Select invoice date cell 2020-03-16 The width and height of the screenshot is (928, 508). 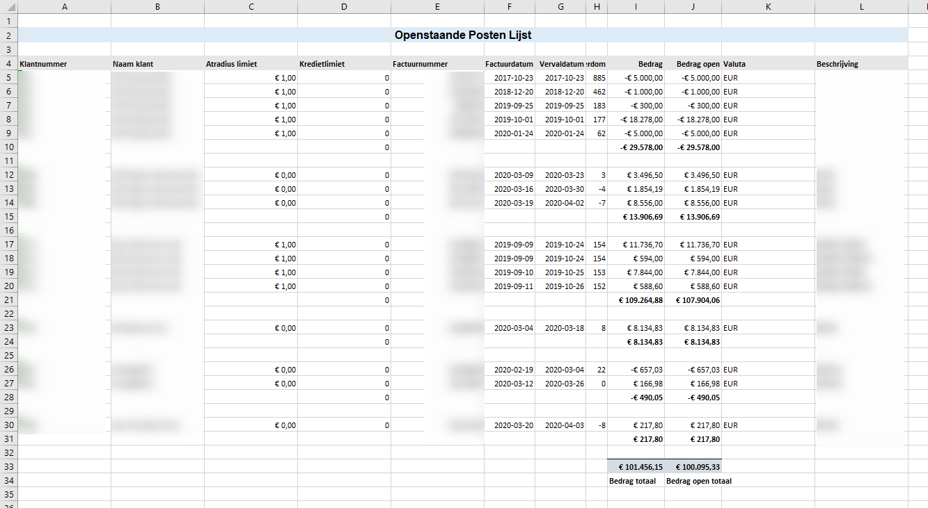(510, 188)
